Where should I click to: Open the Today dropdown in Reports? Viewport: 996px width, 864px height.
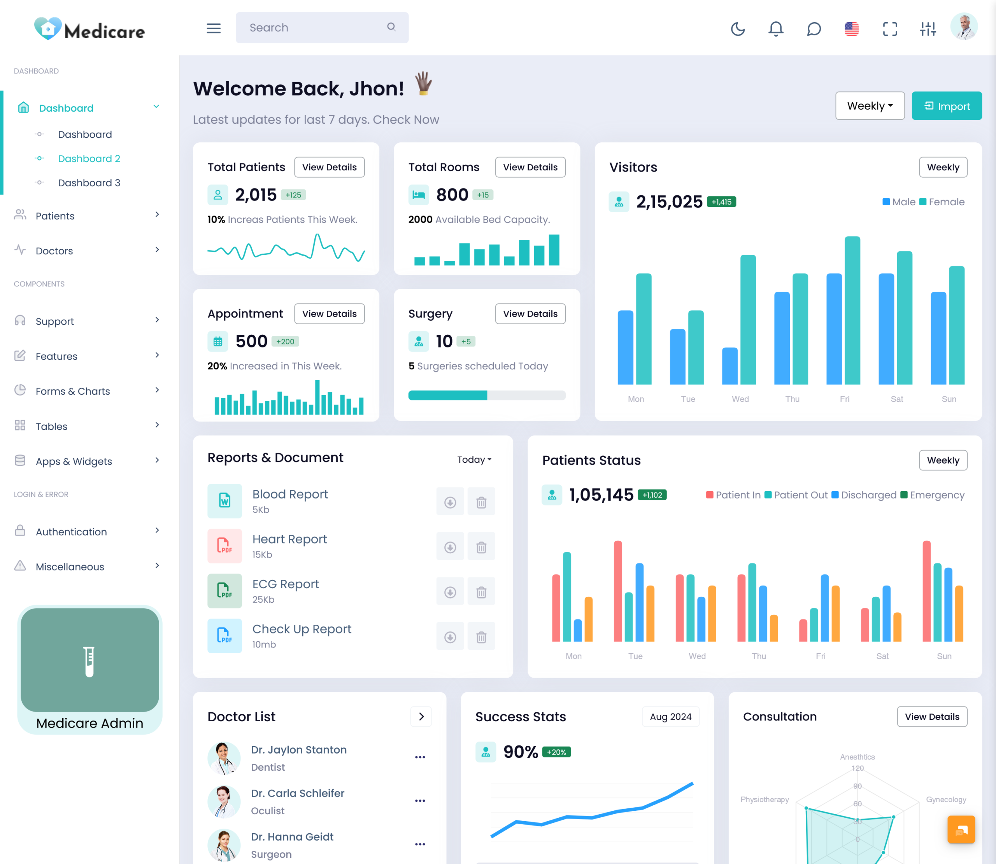coord(474,460)
